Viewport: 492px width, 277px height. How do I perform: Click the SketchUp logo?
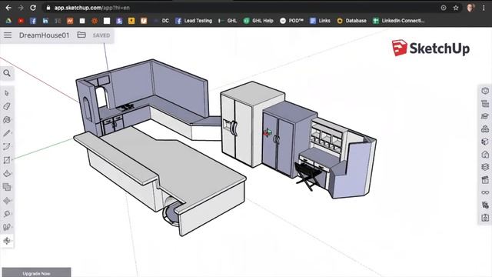click(x=430, y=48)
